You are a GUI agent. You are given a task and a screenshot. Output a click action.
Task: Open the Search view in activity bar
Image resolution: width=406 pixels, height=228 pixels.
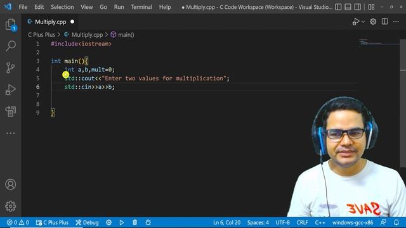(11, 46)
